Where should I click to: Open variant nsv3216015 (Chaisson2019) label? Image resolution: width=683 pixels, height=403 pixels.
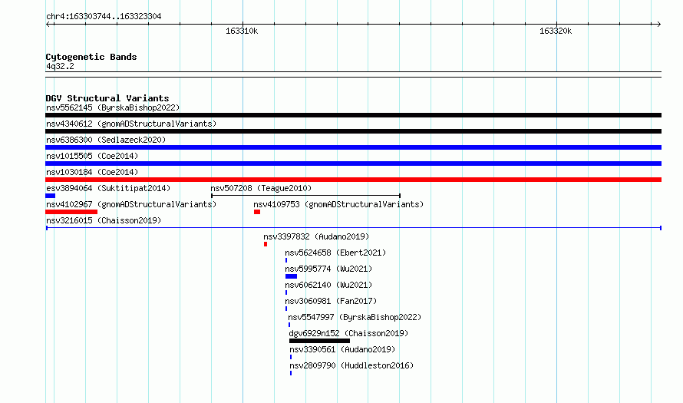click(104, 221)
